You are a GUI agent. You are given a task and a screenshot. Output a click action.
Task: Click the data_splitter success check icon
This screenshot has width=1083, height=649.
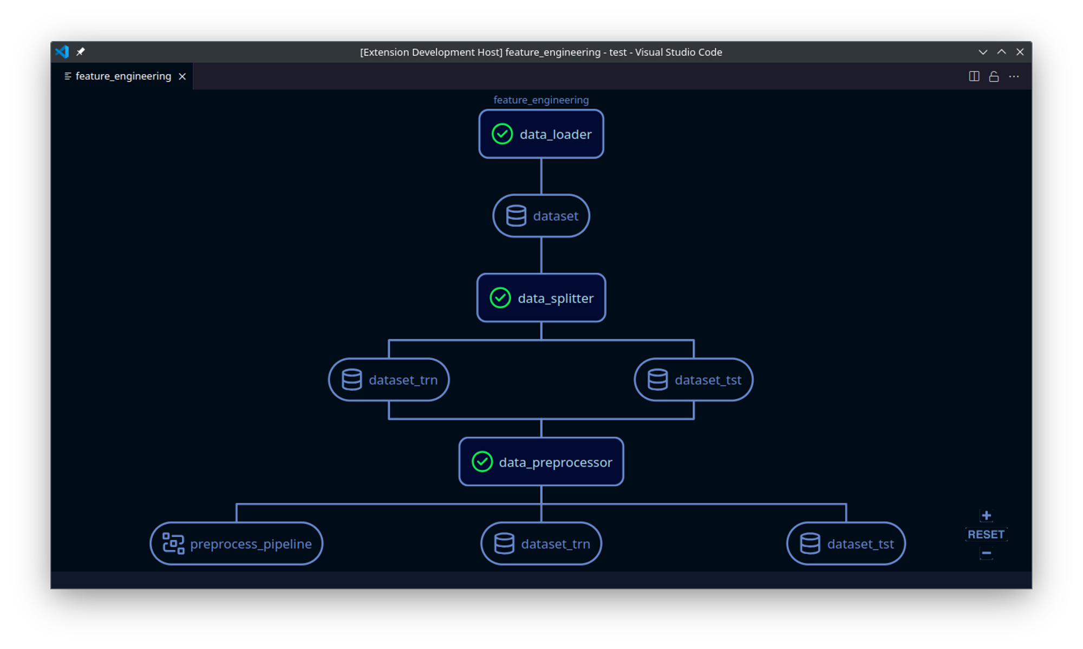tap(500, 298)
